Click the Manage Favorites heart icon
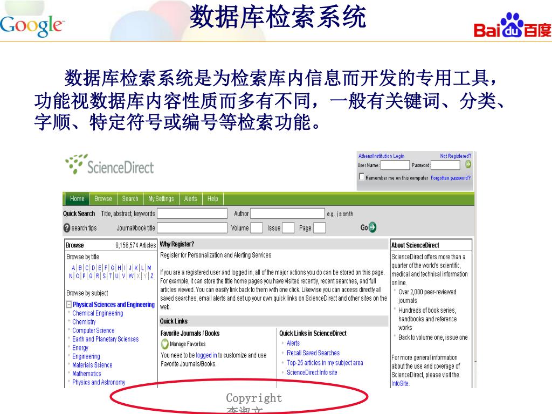The width and height of the screenshot is (552, 414). [x=164, y=343]
